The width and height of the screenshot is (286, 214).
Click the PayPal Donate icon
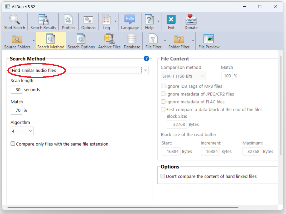(191, 19)
